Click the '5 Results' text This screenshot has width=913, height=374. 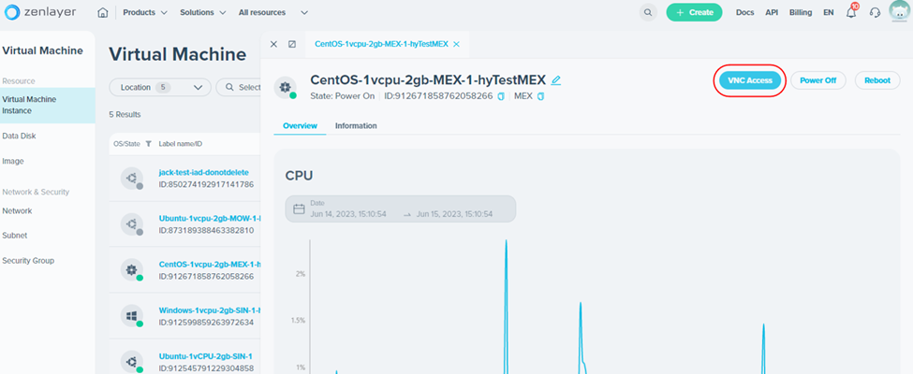click(125, 115)
